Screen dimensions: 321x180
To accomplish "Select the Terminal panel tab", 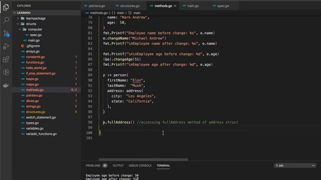I will tap(163, 165).
